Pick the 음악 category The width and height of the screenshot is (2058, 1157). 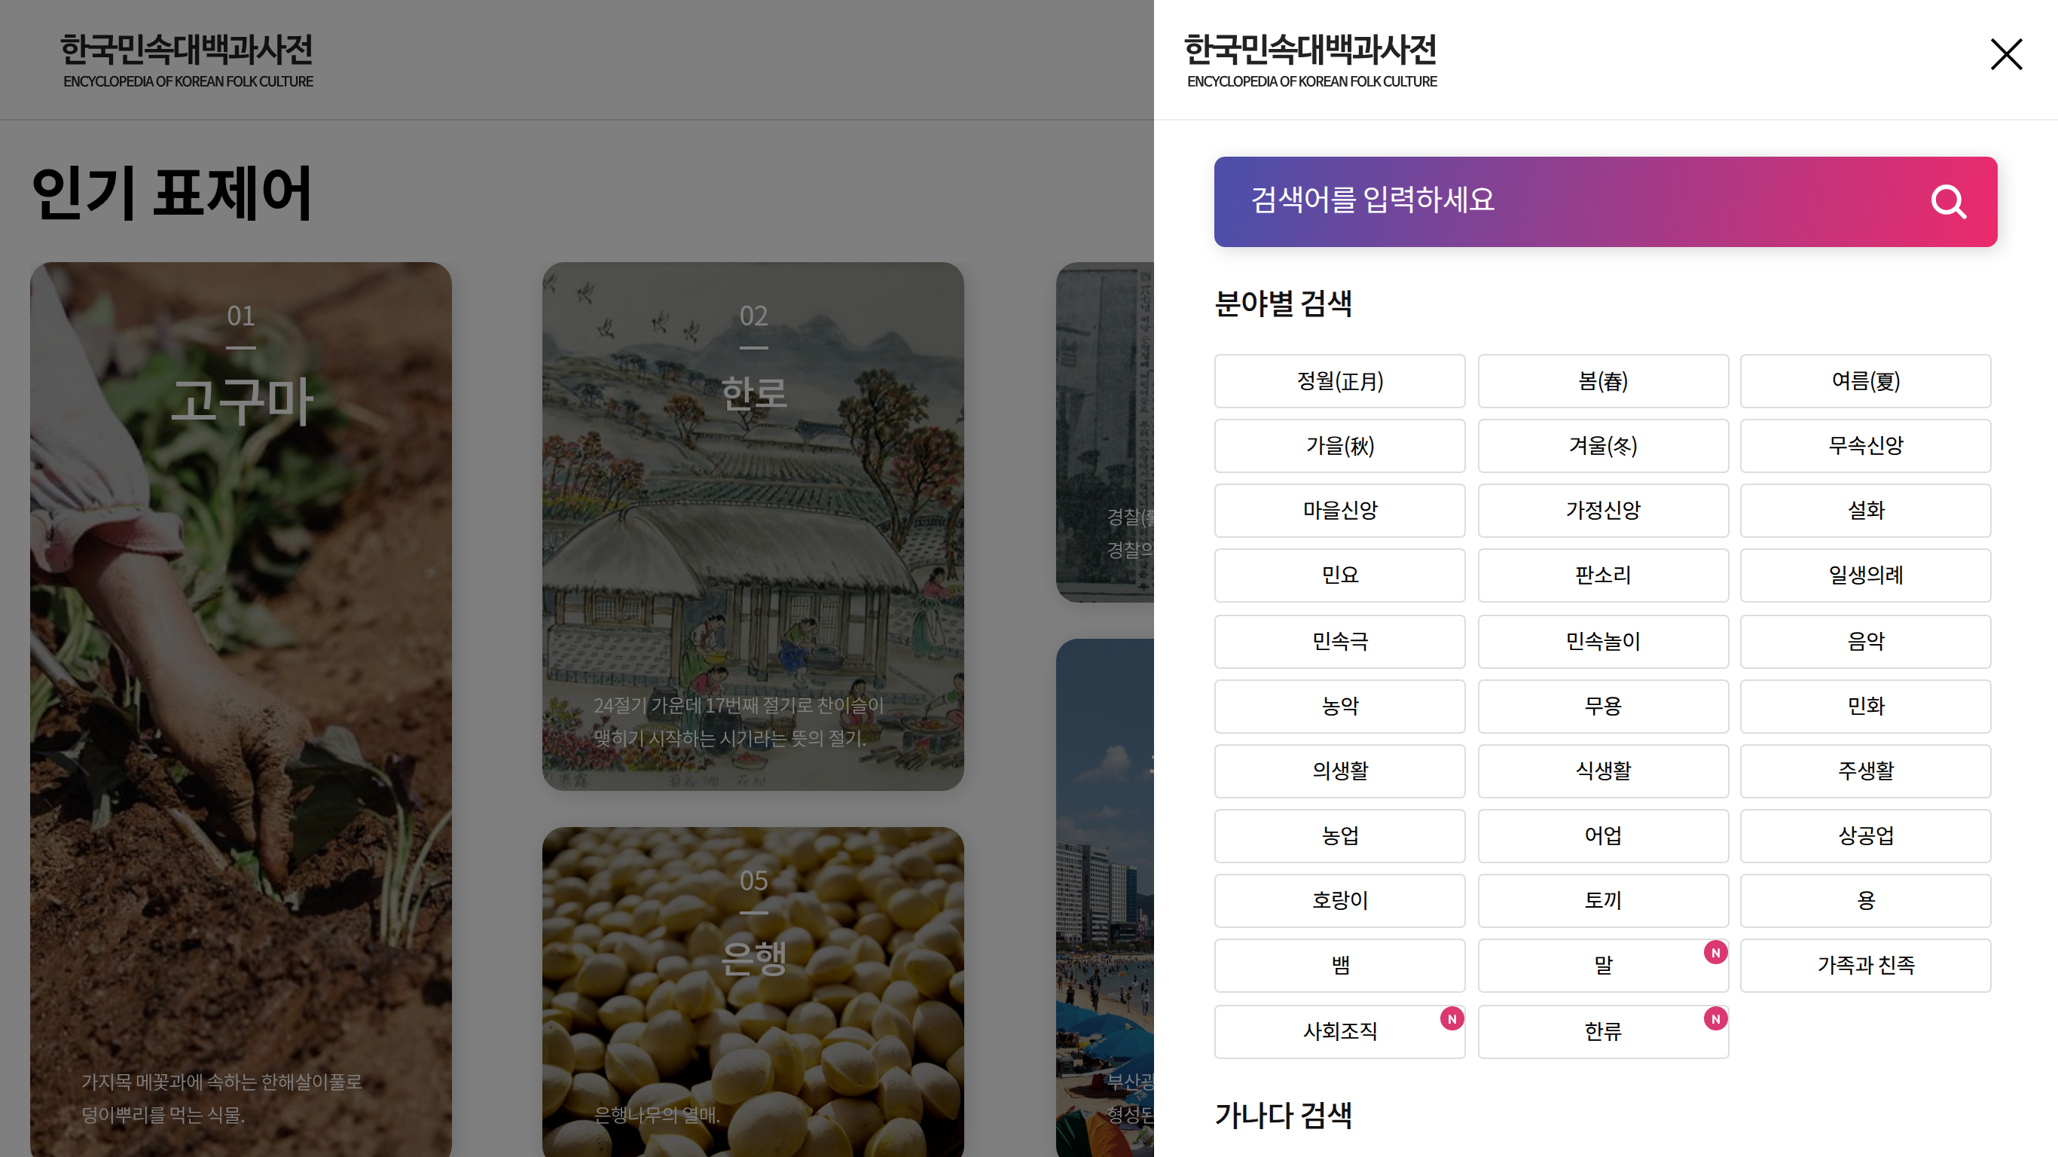coord(1865,642)
